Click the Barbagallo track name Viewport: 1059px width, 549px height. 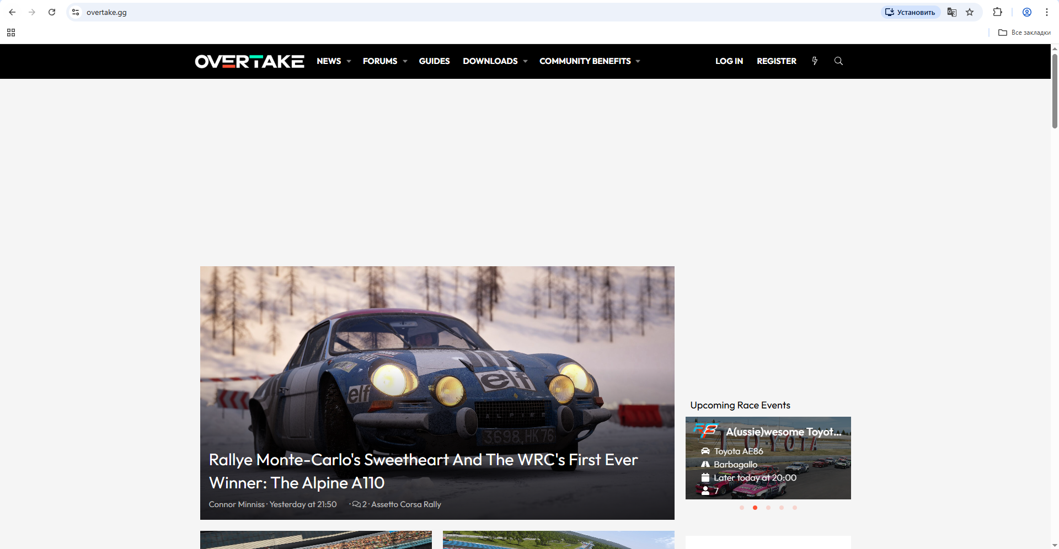click(736, 465)
